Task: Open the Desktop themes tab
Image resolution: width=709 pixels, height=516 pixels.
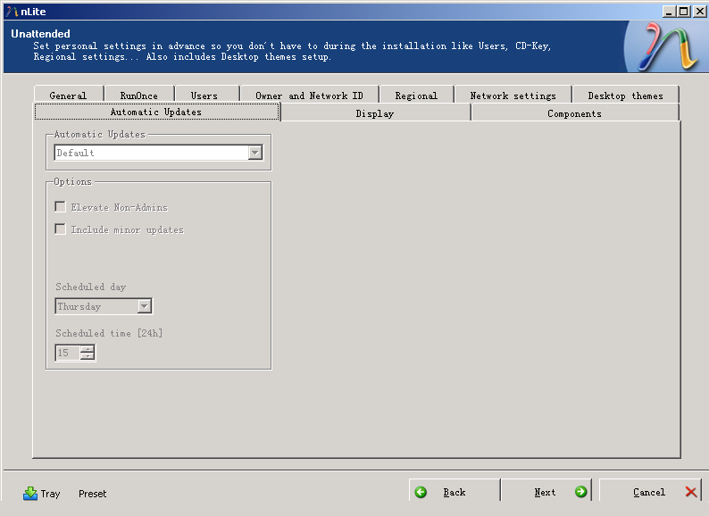Action: point(625,96)
